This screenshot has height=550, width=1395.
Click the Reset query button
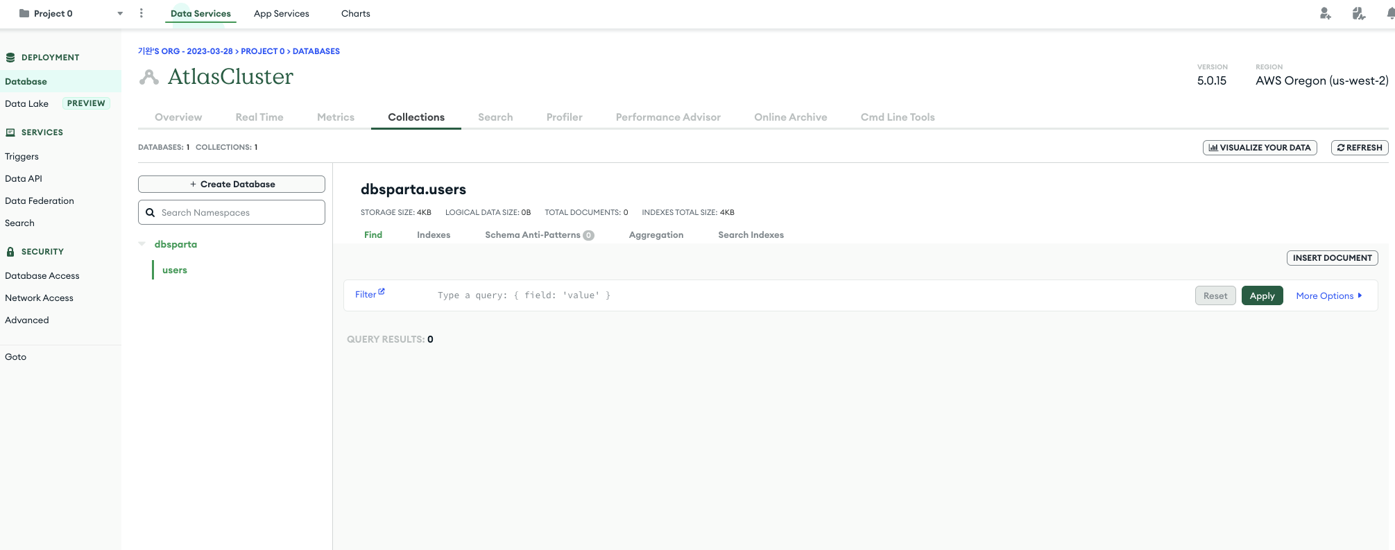click(x=1215, y=295)
